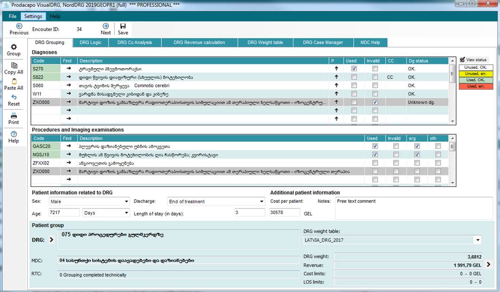Screen dimensions: 500x292
Task: Switch to DRG Revenue calculation tab
Action: (x=199, y=42)
